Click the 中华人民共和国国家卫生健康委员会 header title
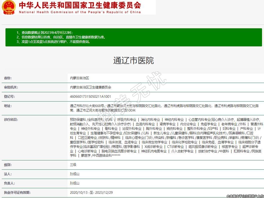The width and height of the screenshot is (264, 198). click(80, 5)
